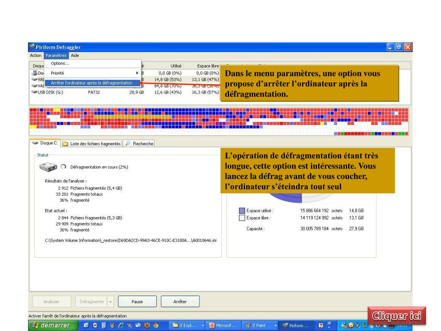Open the démarrer start menu
Image resolution: width=441 pixels, height=331 pixels.
tap(52, 325)
